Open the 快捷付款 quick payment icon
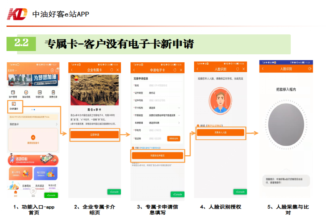This screenshot has height=219, width=328. pos(39,94)
